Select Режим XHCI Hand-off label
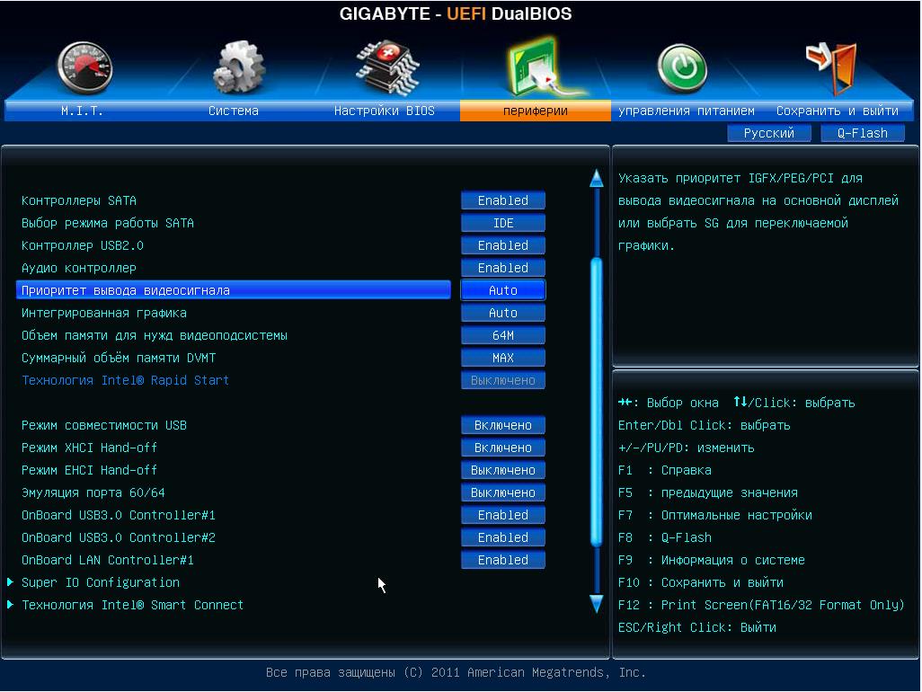Screen dimensions: 922x692 (x=89, y=448)
